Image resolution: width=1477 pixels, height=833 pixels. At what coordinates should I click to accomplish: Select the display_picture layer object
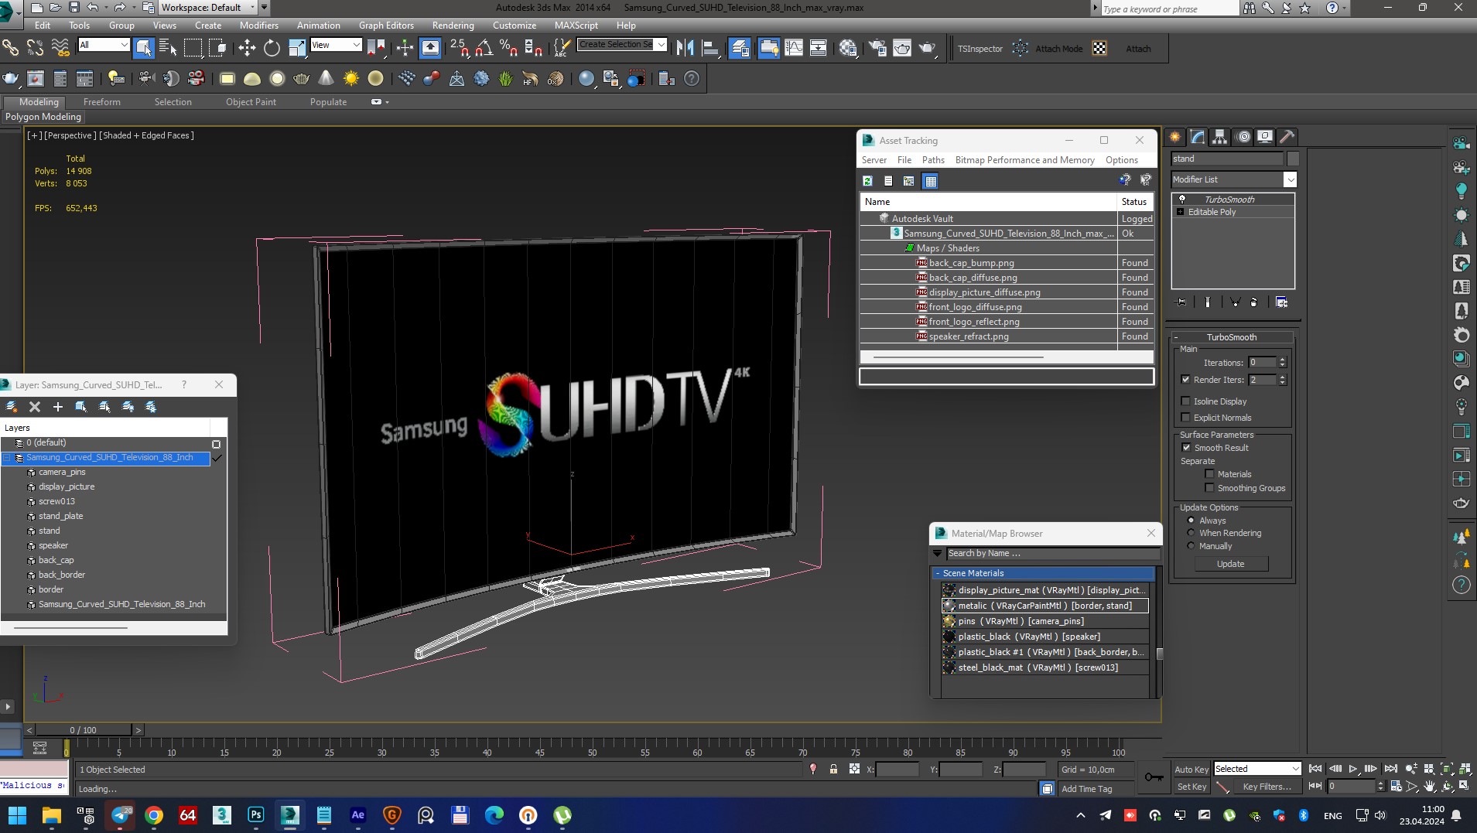point(67,486)
